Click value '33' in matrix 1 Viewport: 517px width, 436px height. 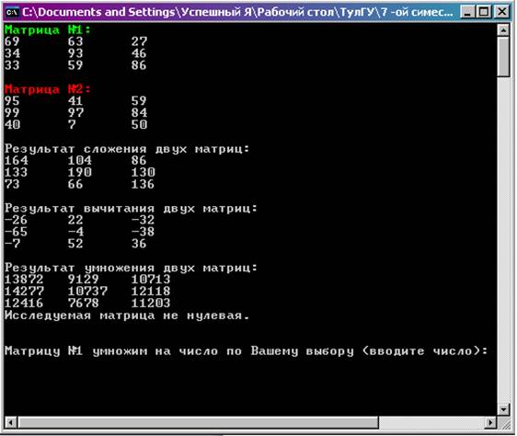(12, 65)
